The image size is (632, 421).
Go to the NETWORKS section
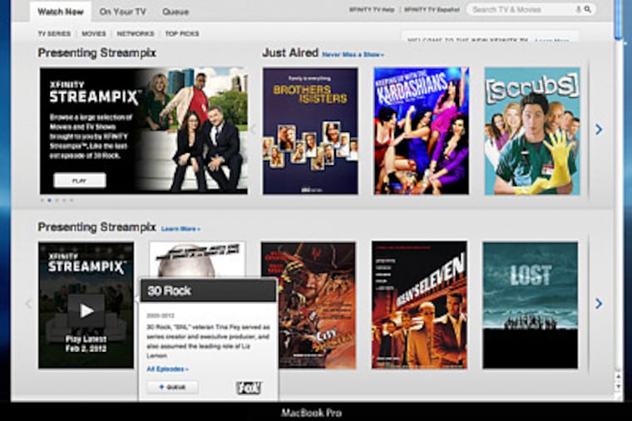[136, 34]
